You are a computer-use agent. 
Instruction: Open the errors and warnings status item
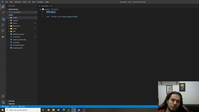tap(22, 106)
